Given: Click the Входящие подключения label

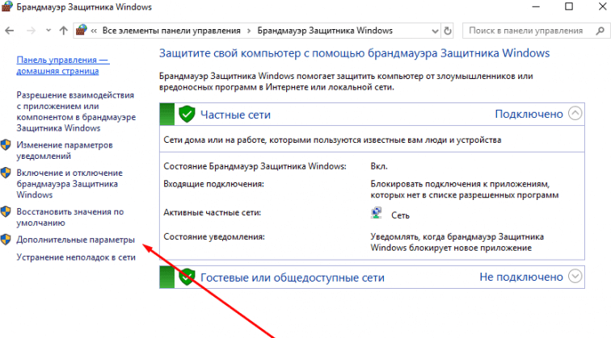Looking at the screenshot, I should [213, 184].
